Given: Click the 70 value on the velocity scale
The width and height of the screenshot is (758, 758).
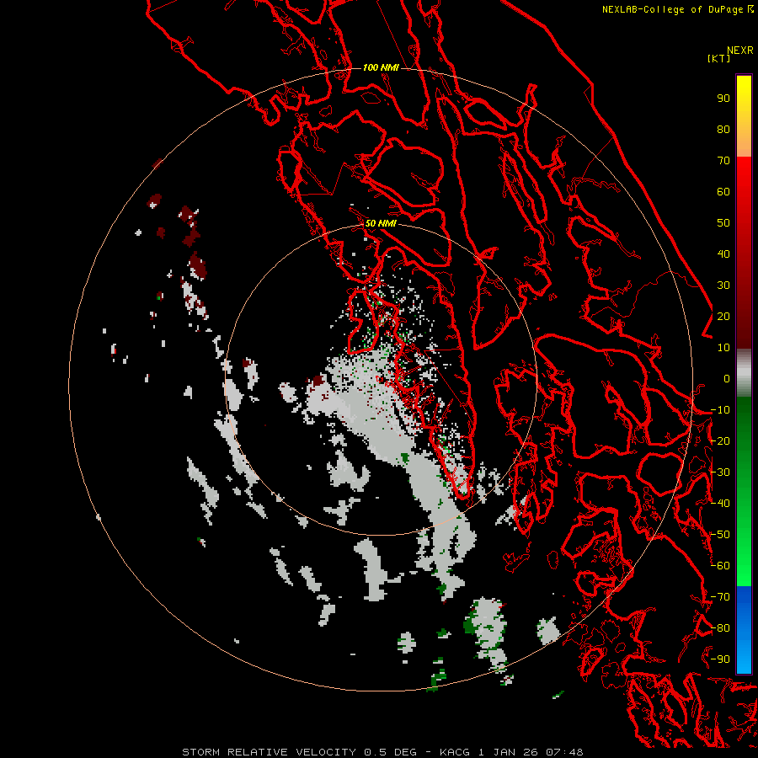Looking at the screenshot, I should click(x=723, y=161).
